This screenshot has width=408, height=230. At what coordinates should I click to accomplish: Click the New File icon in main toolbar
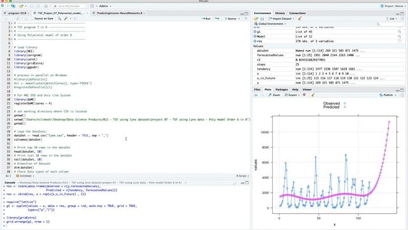3,6
